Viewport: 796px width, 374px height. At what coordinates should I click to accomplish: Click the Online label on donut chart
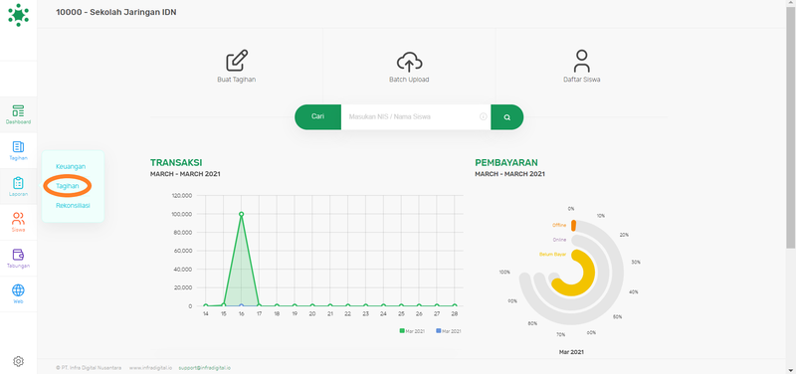tap(559, 240)
